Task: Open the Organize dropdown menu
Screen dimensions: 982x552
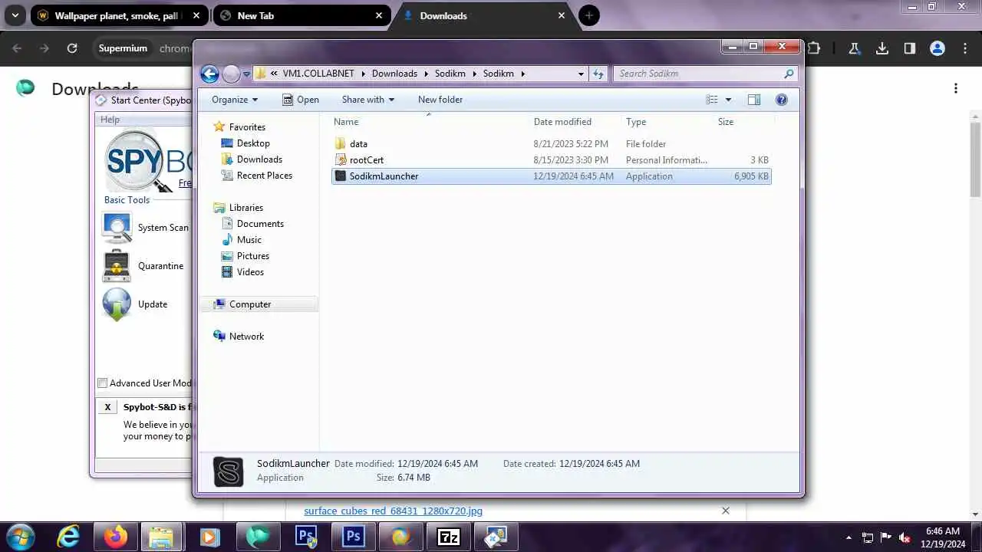Action: (235, 100)
